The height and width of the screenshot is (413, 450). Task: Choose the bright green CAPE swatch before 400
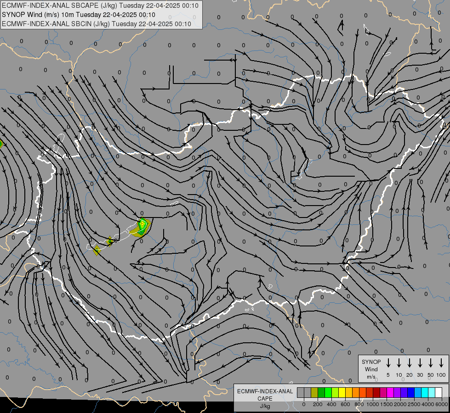(328, 392)
